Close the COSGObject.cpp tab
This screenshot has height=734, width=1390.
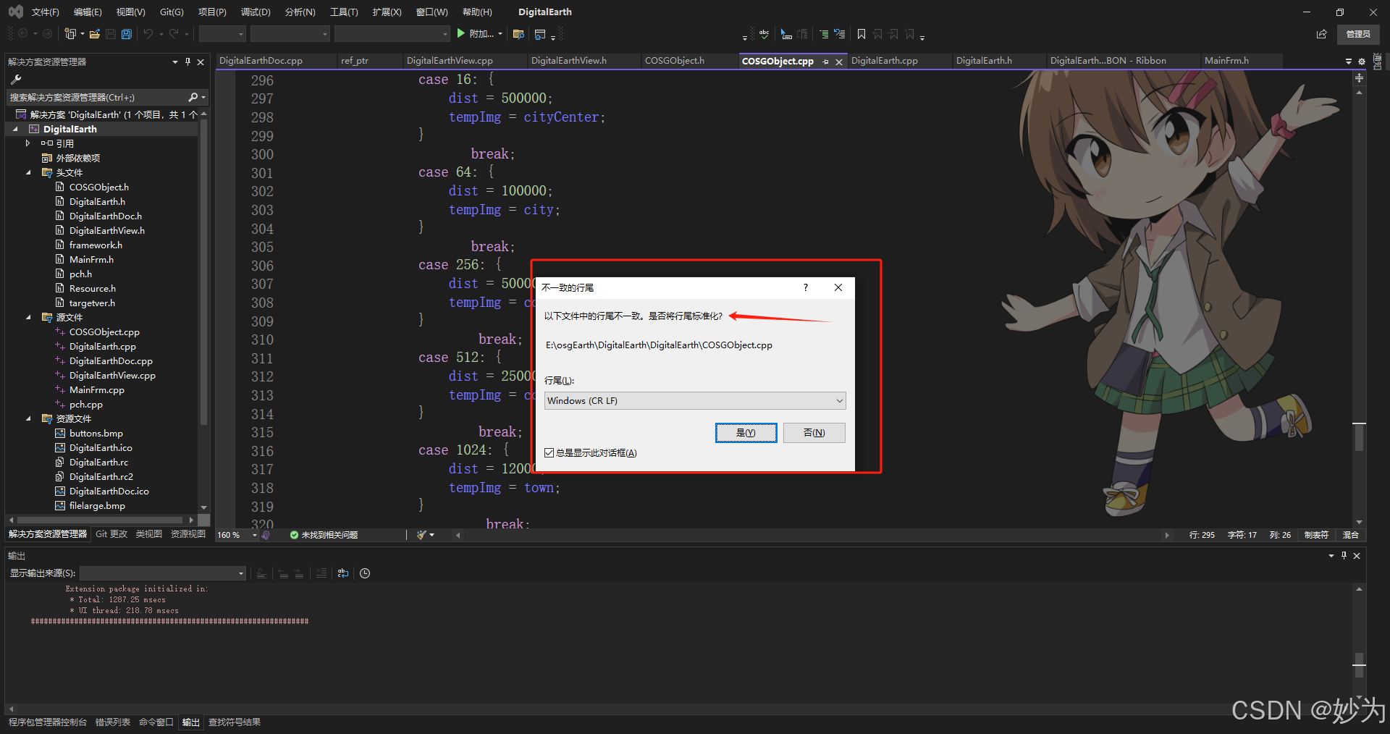pos(839,62)
